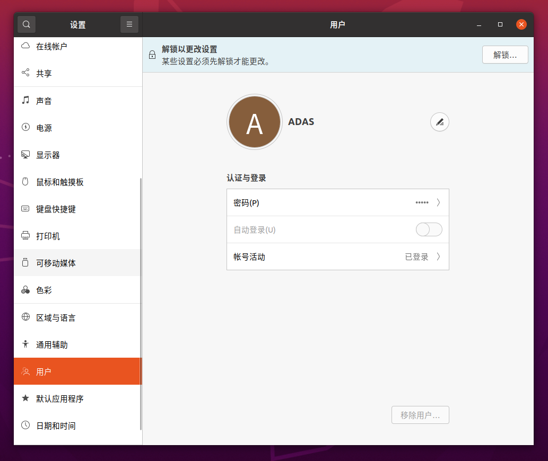Expand the 帐号活动 row chevron

438,257
